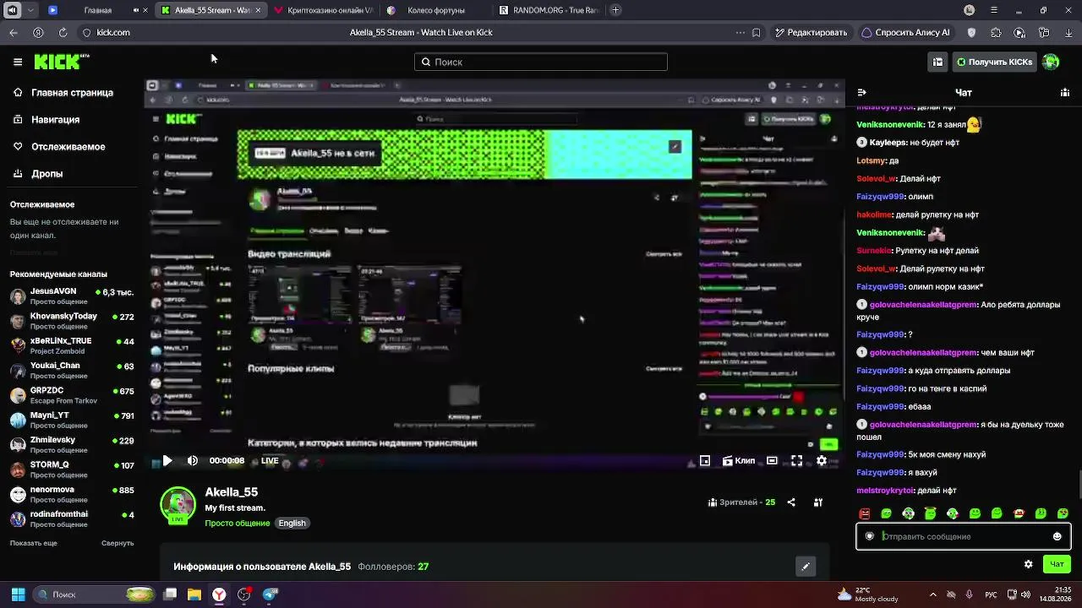Click Показать еще under recommended channels
Image resolution: width=1082 pixels, height=608 pixels.
click(34, 543)
